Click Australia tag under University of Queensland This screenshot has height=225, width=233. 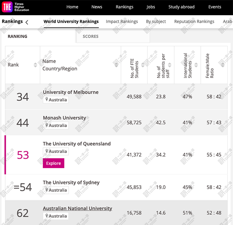click(56, 151)
